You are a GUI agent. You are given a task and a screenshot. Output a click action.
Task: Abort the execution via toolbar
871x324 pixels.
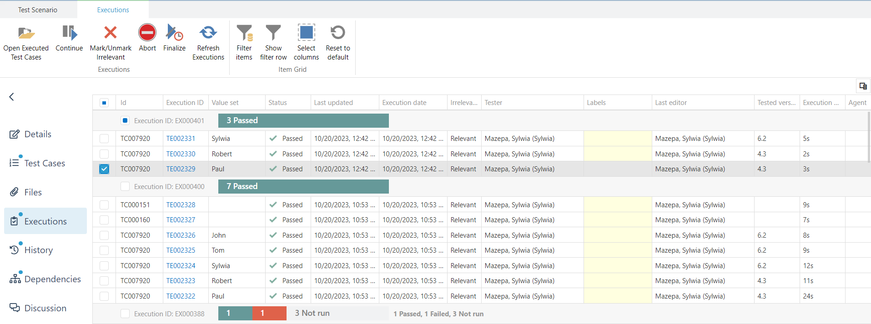(147, 33)
